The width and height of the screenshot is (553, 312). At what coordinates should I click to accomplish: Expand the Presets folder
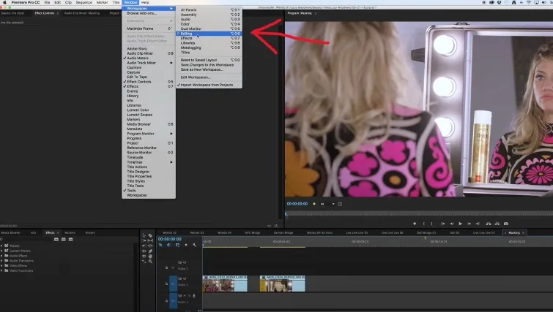[1, 246]
